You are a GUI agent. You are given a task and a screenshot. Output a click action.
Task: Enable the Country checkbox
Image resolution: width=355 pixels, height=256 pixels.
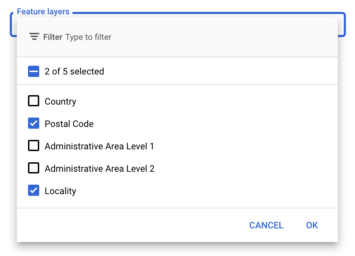pyautogui.click(x=33, y=101)
